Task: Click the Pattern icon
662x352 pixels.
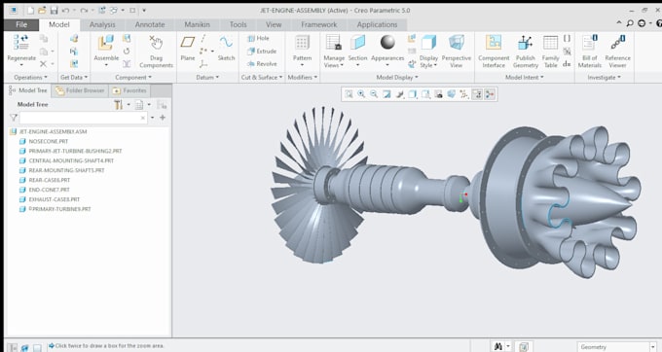Action: coord(302,43)
